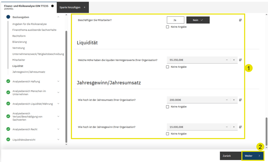The height and width of the screenshot is (162, 268).
Task: Check Keine Angabe under liquid assets field
Action: [168, 67]
